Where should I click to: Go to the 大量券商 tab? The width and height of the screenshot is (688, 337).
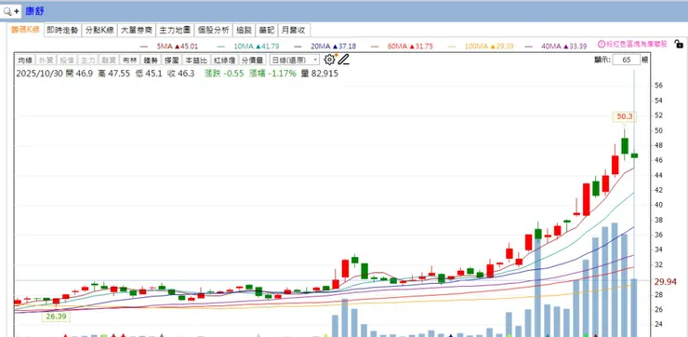[x=137, y=31]
